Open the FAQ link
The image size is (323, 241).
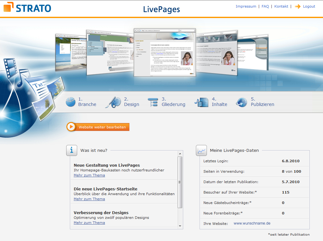click(x=265, y=6)
